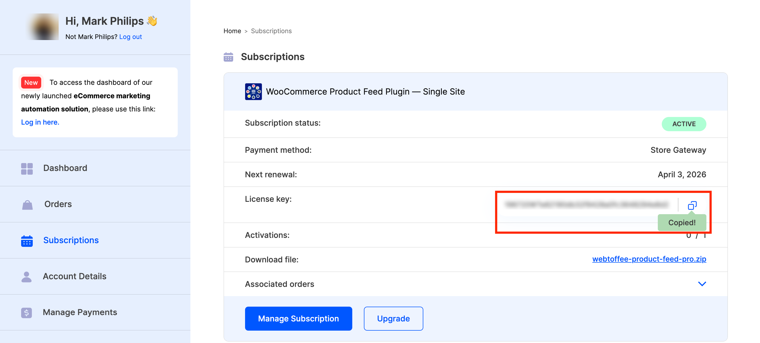Click the 'Subscription status:' label
Image resolution: width=760 pixels, height=343 pixels.
(x=283, y=123)
